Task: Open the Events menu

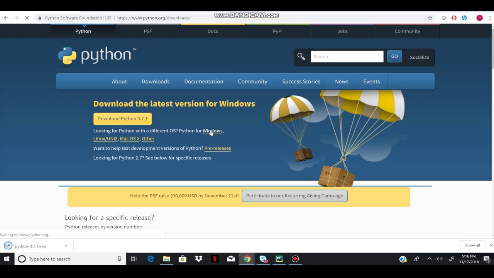Action: 372,81
